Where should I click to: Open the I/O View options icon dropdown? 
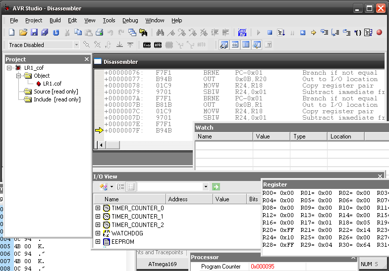tap(111, 187)
